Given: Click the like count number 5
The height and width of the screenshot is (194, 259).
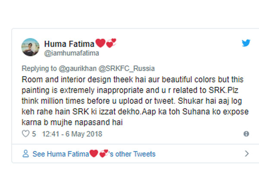Looking at the screenshot, I should [x=34, y=134].
